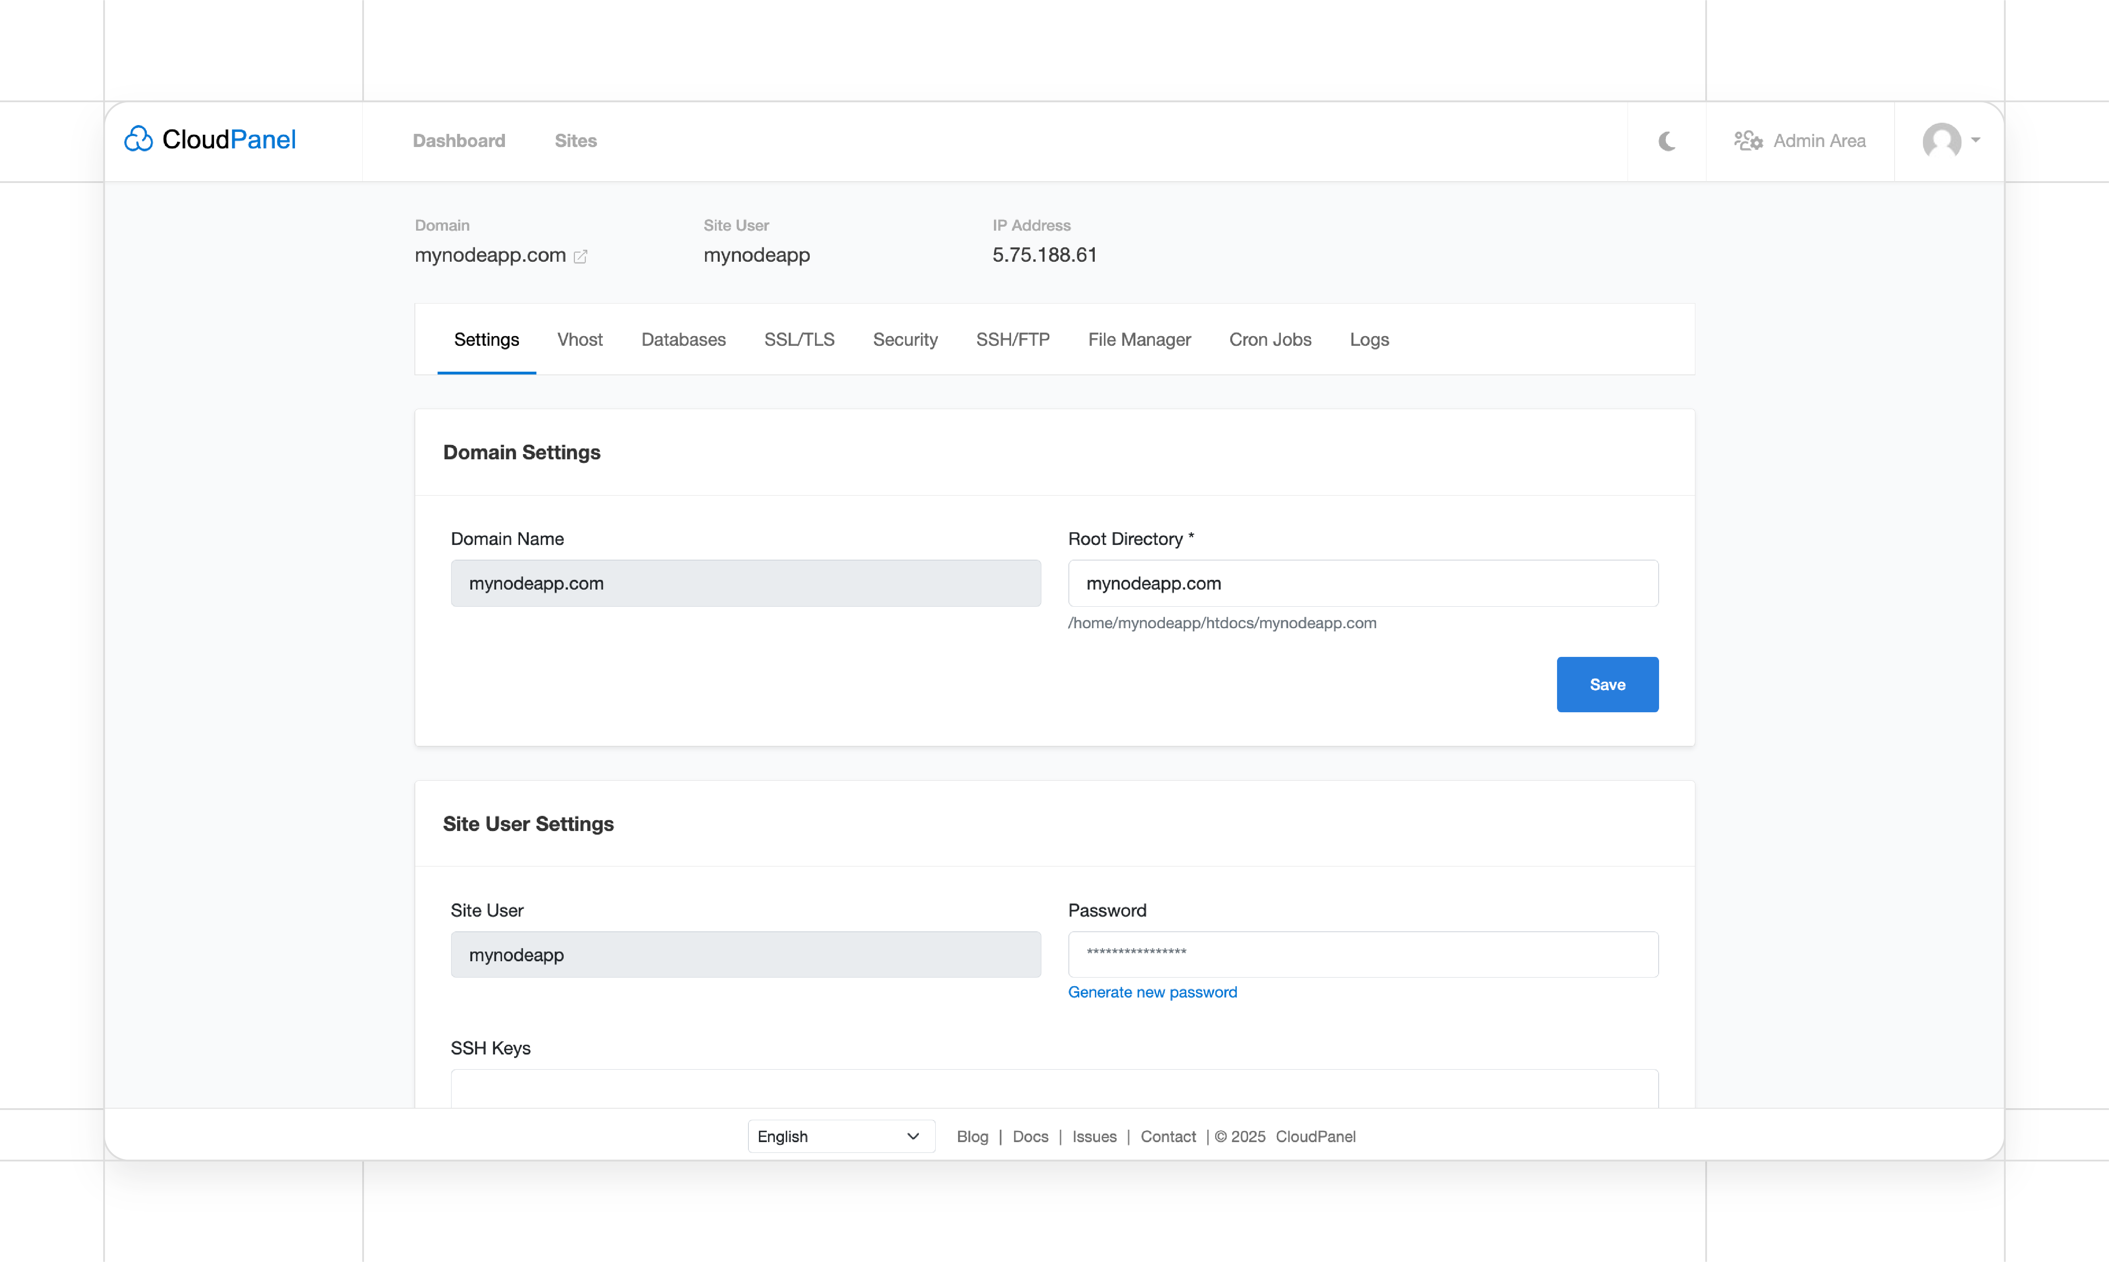Open the Issues footer link
This screenshot has height=1262, width=2109.
pyautogui.click(x=1094, y=1137)
